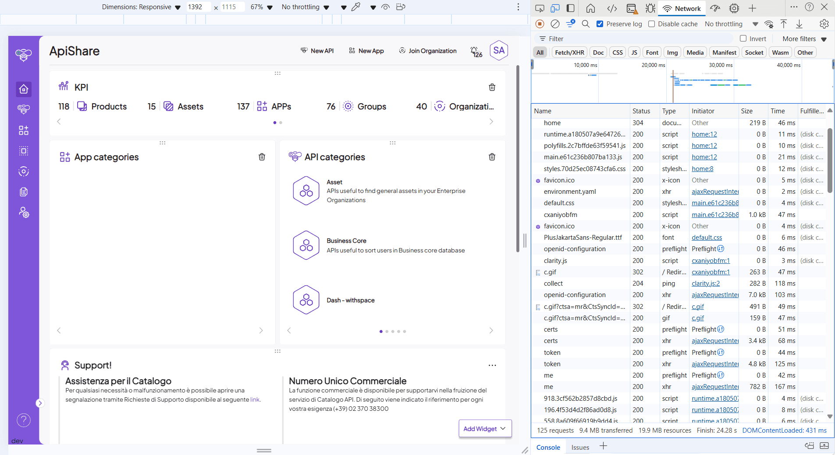Export HAR file with the download icon
This screenshot has width=835, height=455.
coord(799,24)
